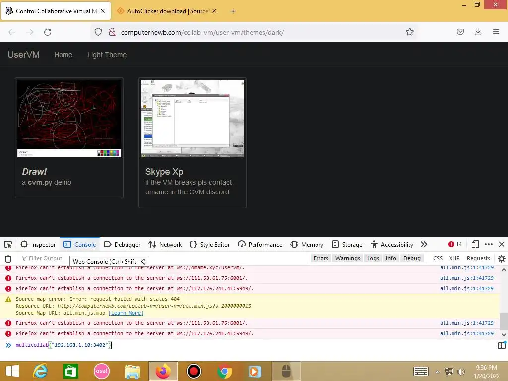The image size is (508, 381).
Task: Open File Explorer from taskbar
Action: [x=132, y=371]
